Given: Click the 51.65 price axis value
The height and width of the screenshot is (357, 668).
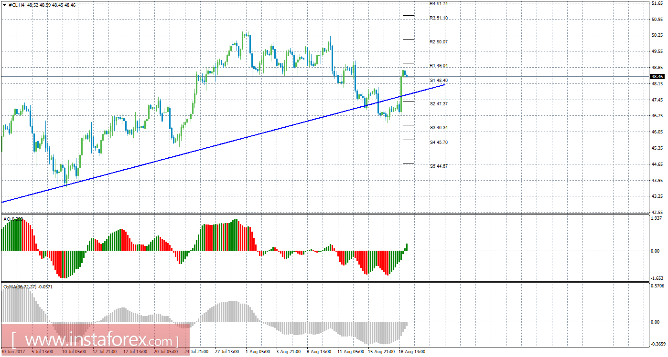Looking at the screenshot, I should 657,3.
